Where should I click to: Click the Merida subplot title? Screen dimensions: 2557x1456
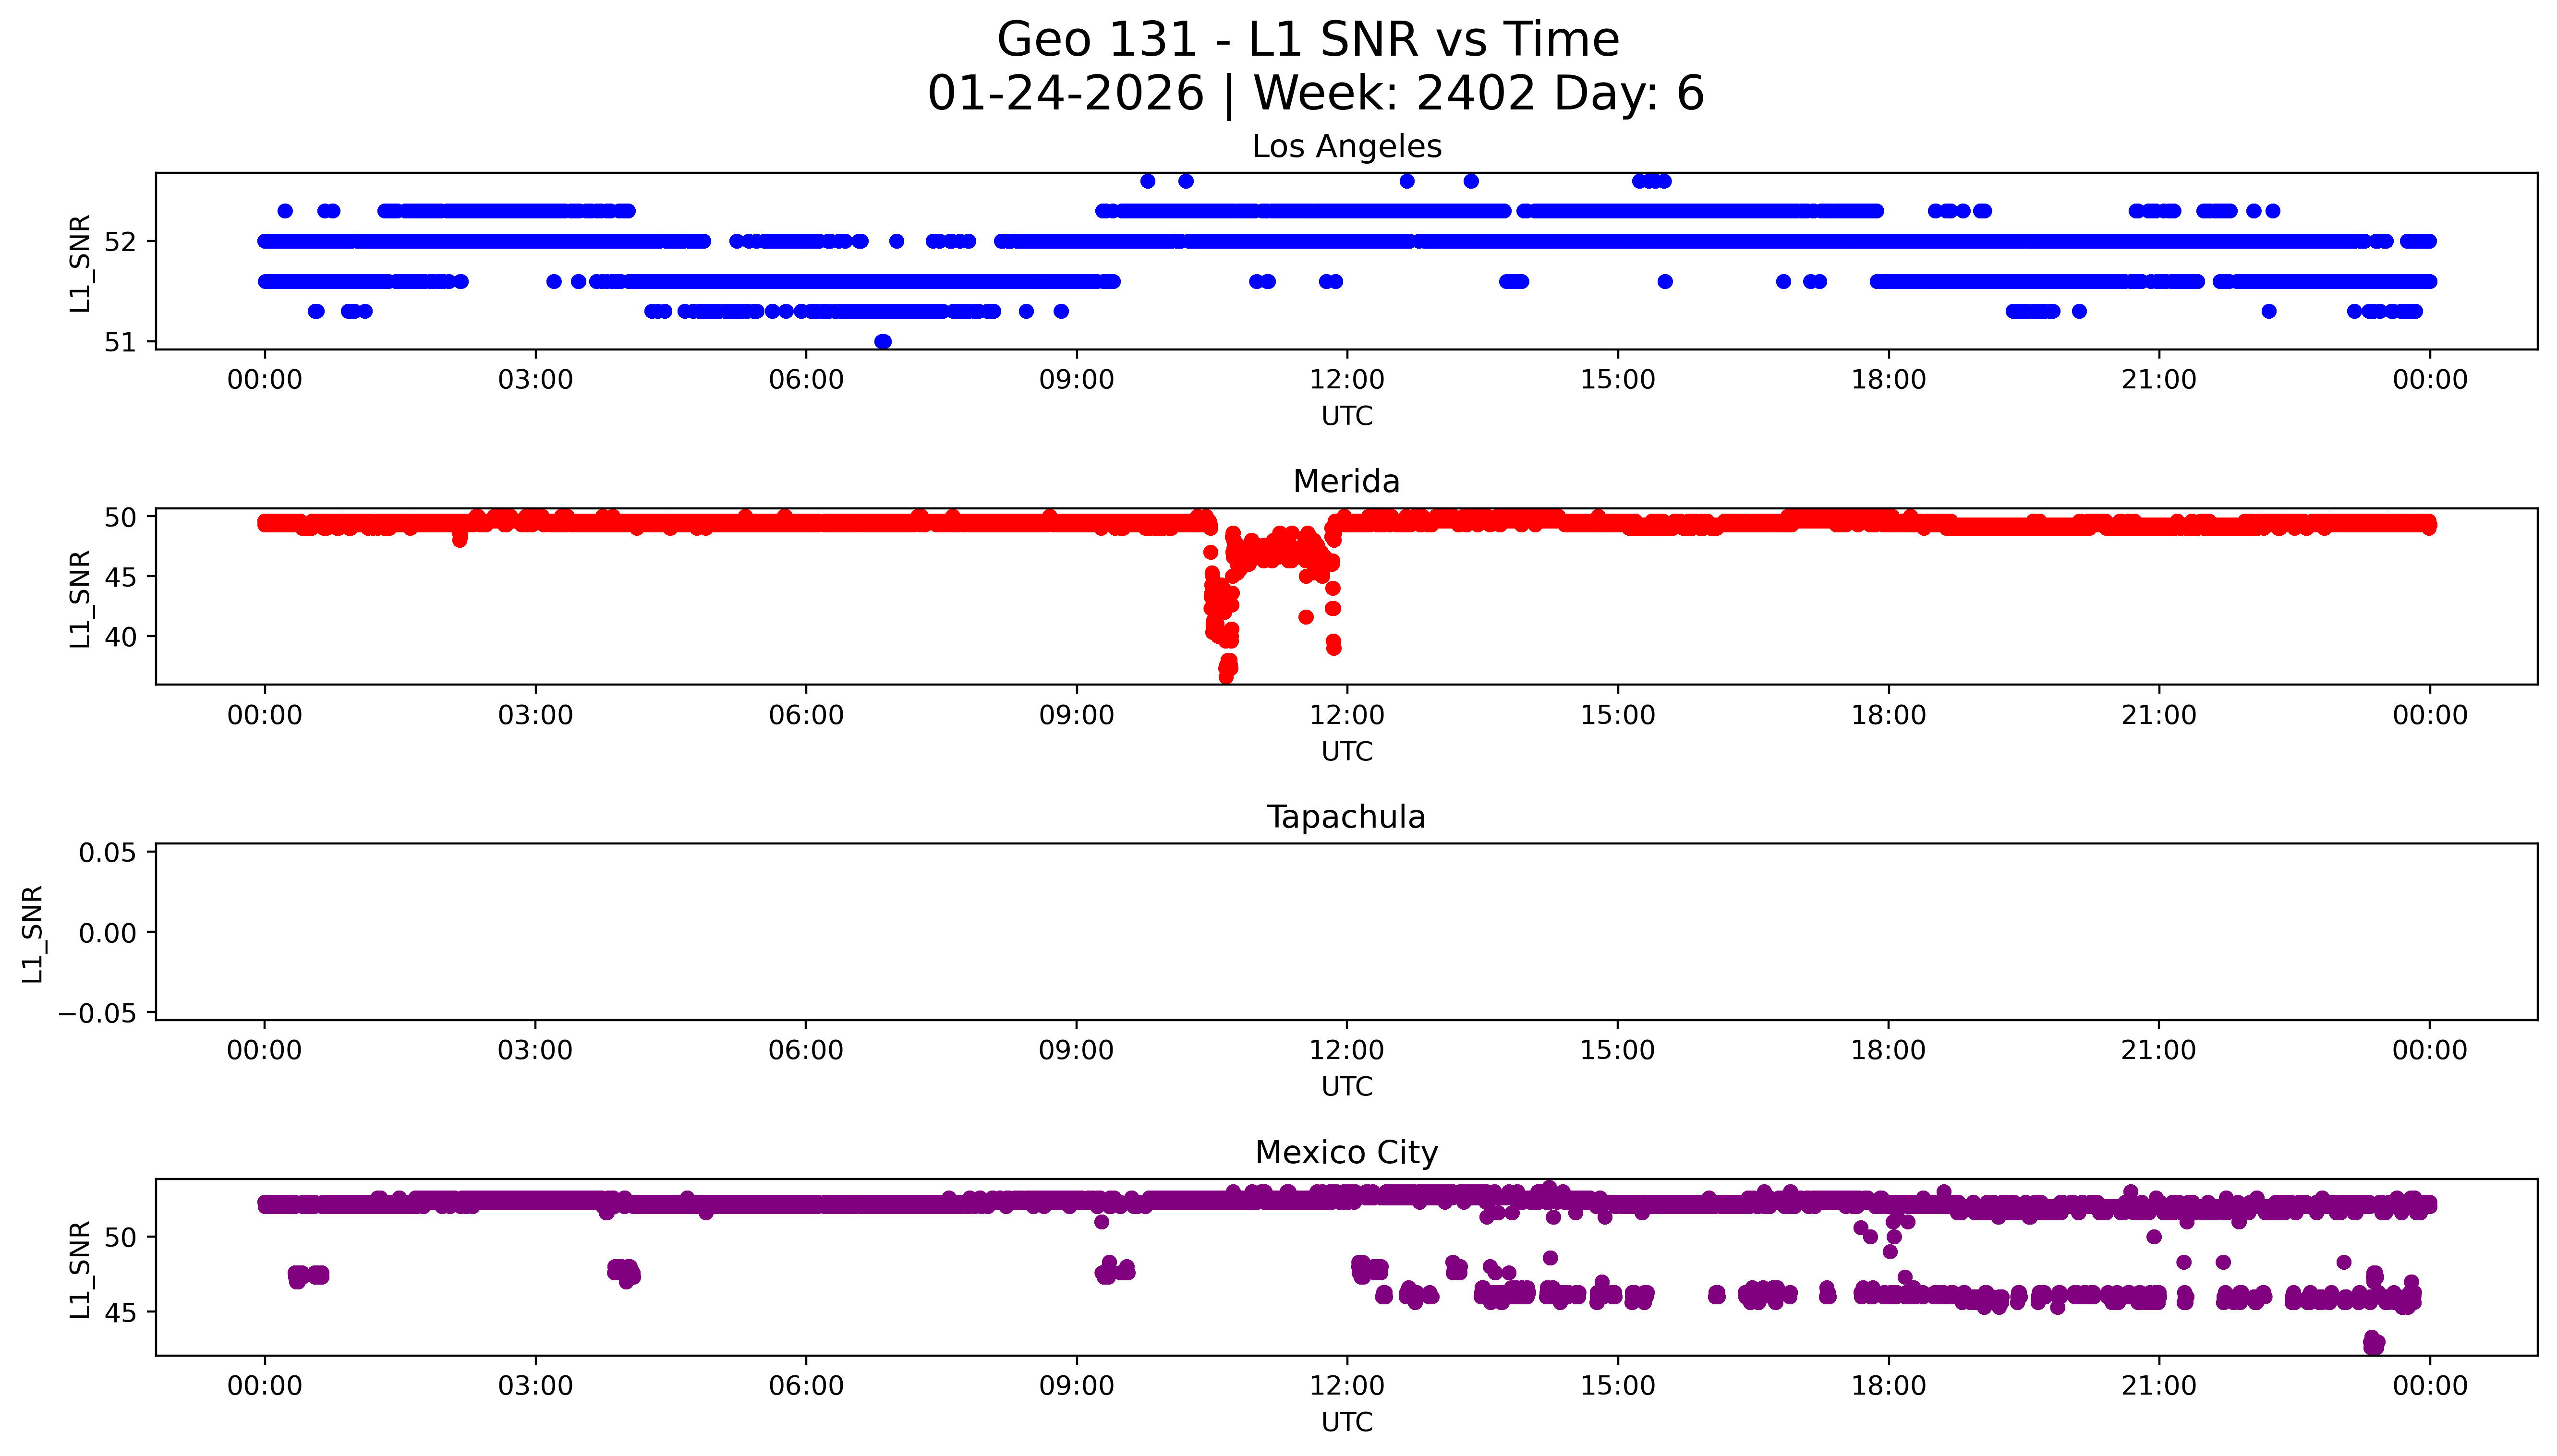[1346, 482]
